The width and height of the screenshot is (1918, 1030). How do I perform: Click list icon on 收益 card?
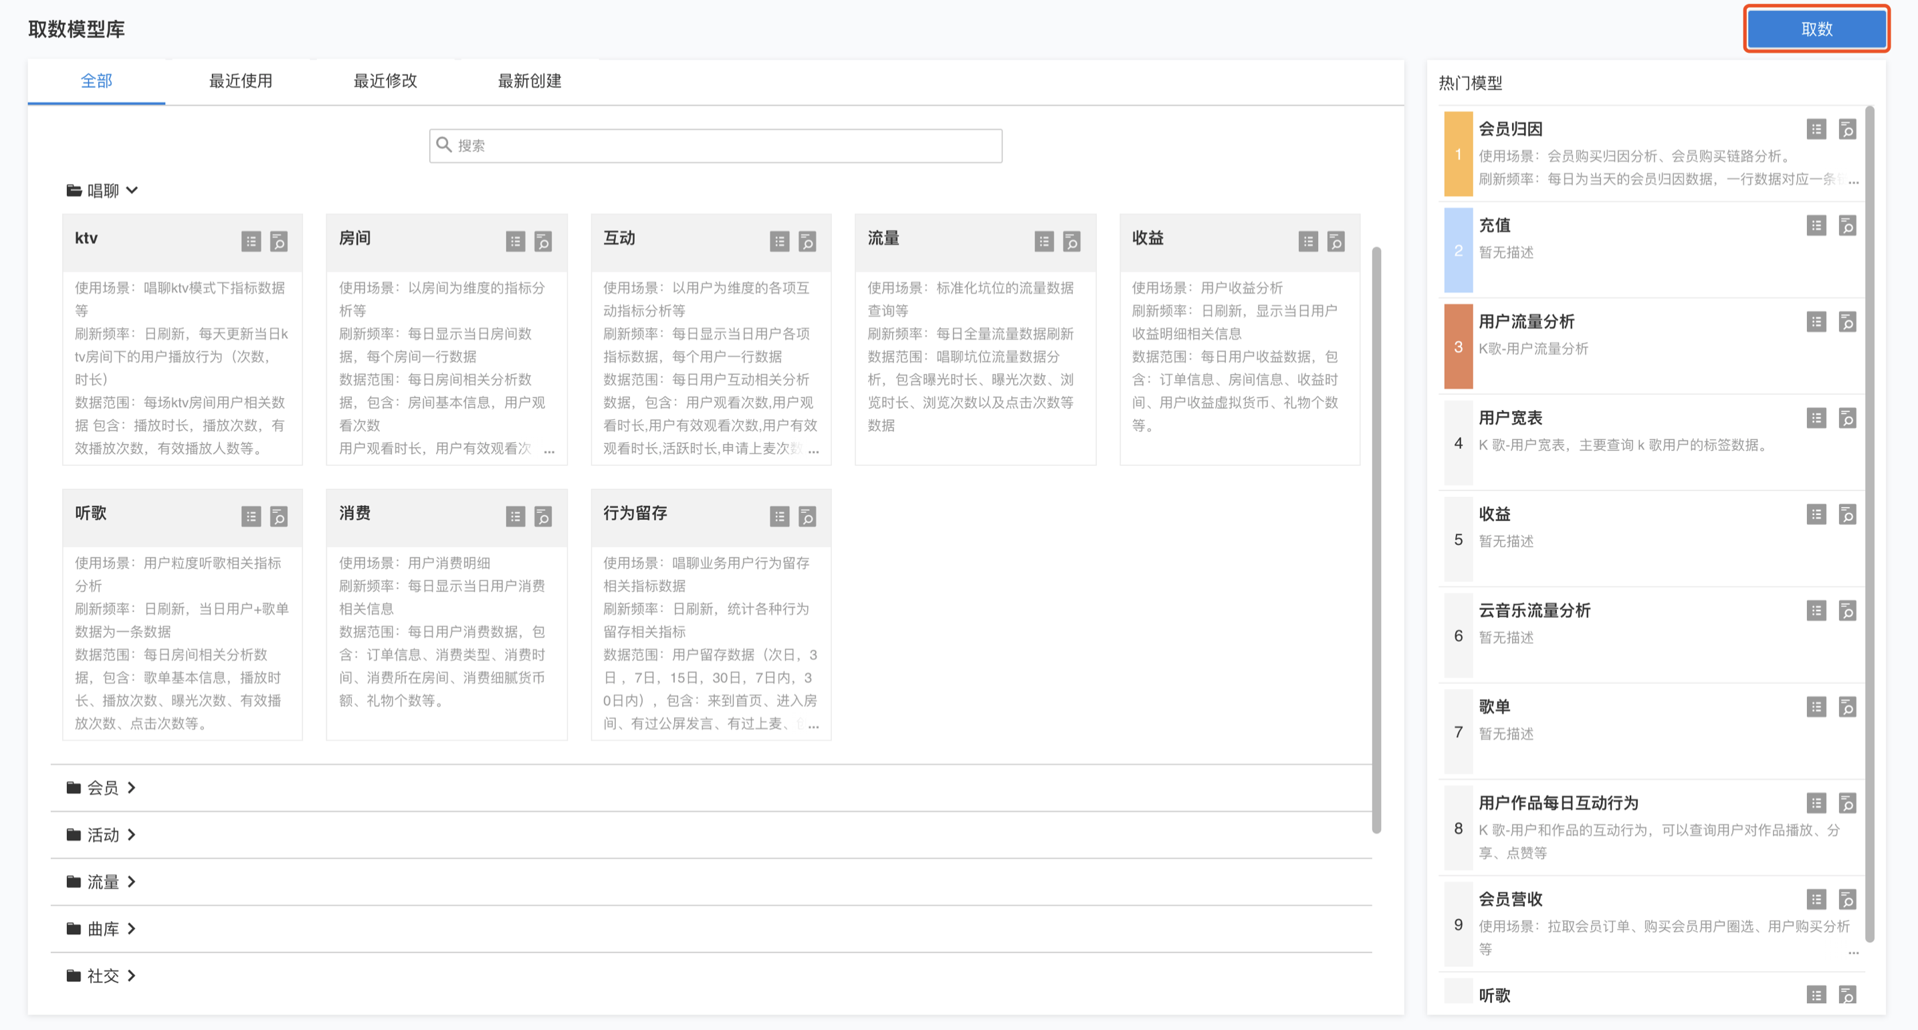(1308, 241)
